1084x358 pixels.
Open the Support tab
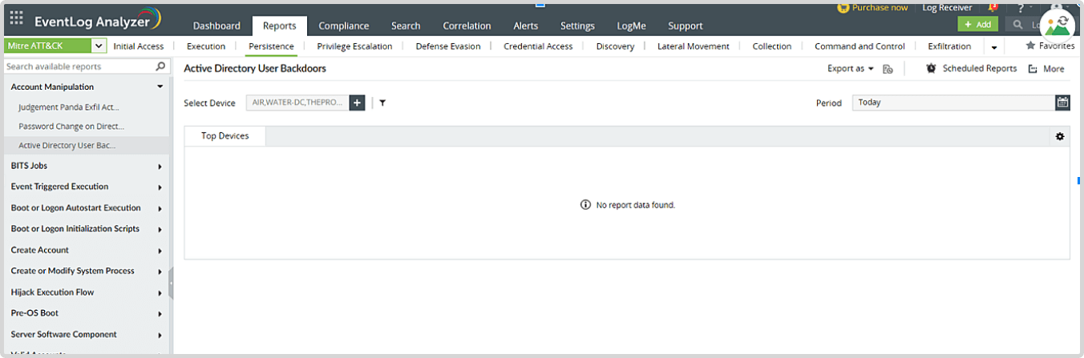click(686, 26)
